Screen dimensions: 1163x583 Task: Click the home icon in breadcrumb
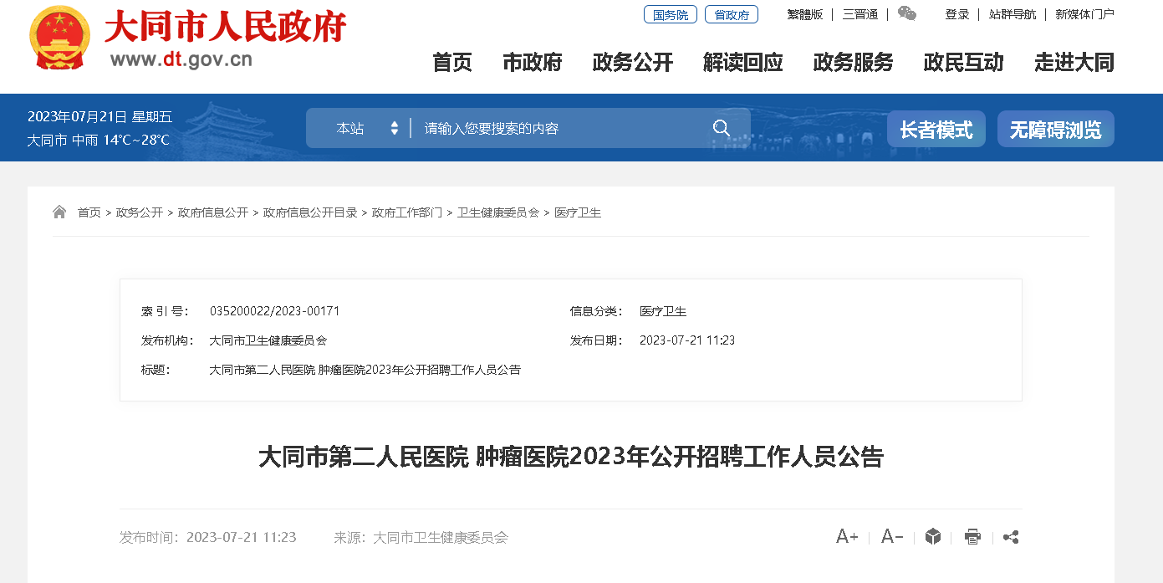(x=59, y=212)
